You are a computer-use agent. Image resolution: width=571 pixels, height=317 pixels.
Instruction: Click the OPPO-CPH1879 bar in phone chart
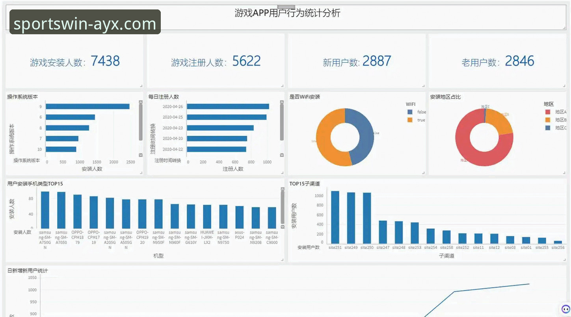pyautogui.click(x=77, y=211)
